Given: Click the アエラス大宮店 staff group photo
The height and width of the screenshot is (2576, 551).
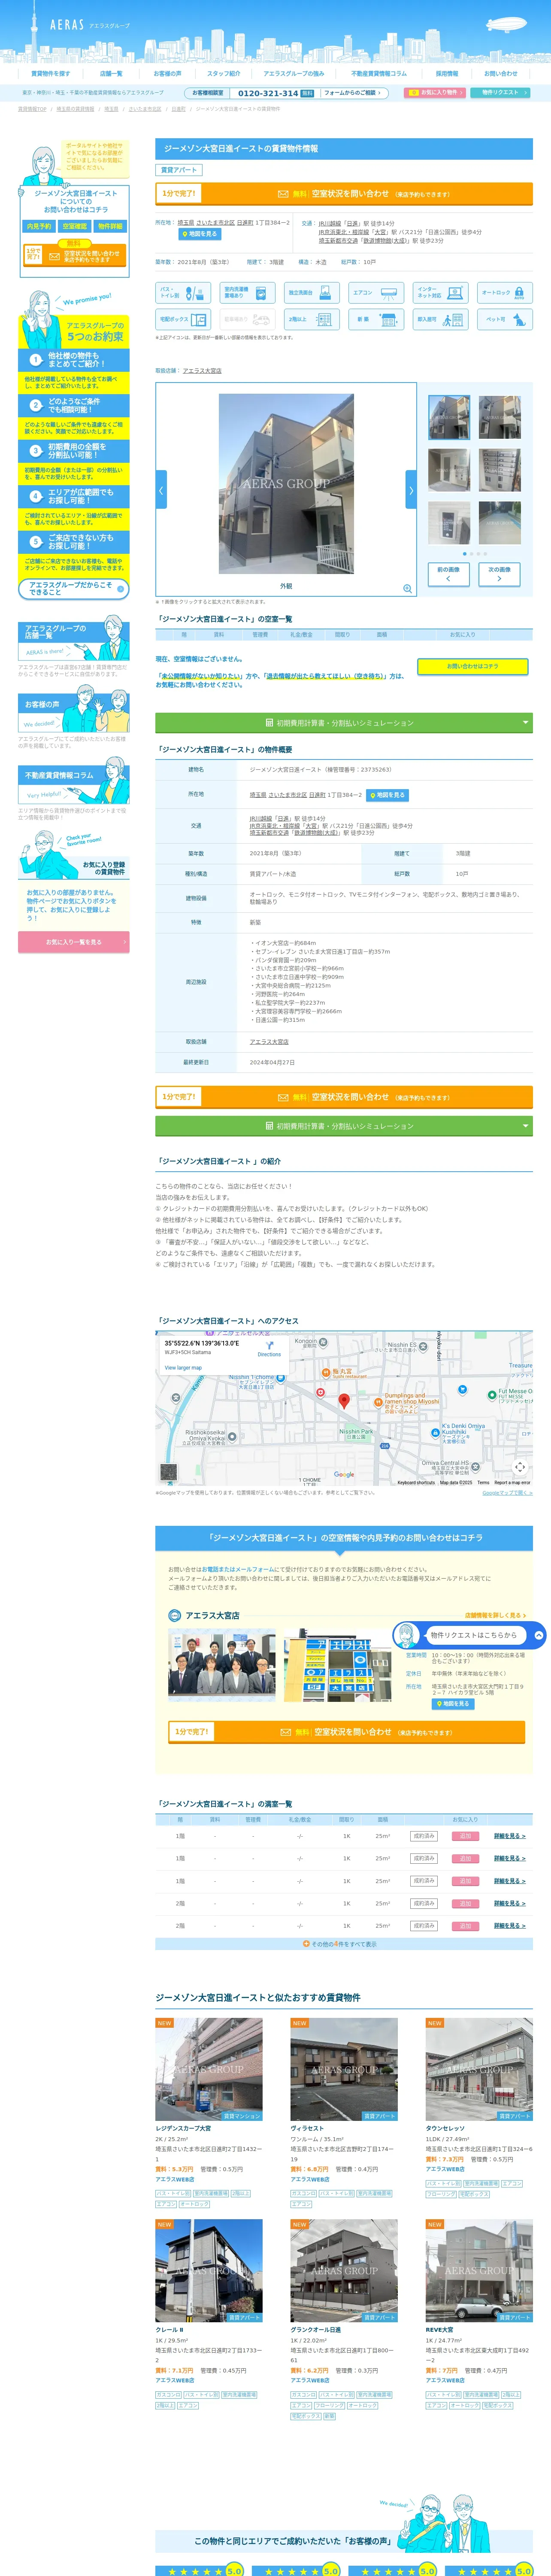Looking at the screenshot, I should [222, 1665].
